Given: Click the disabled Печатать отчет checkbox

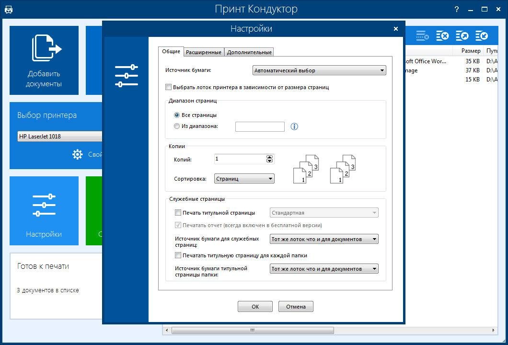Looking at the screenshot, I should [x=178, y=225].
